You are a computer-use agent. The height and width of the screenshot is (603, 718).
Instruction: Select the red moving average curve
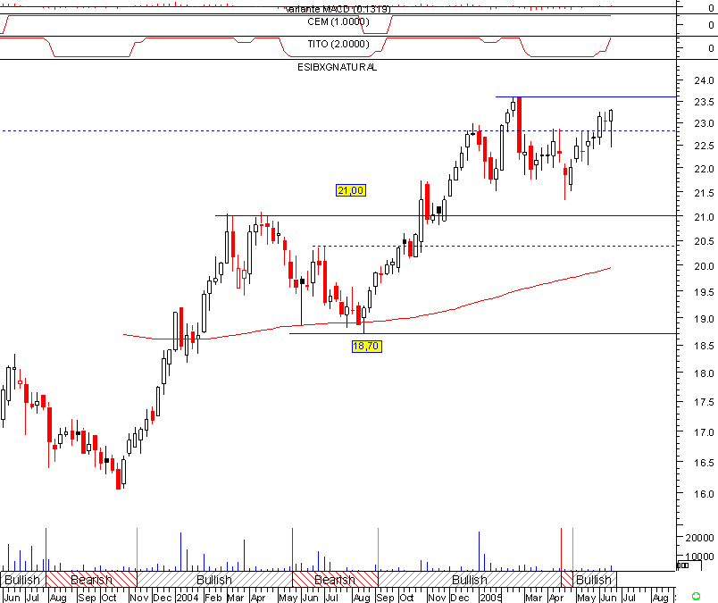pos(366,322)
